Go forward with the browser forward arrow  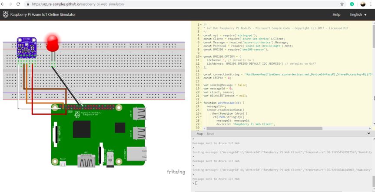tap(10, 4)
